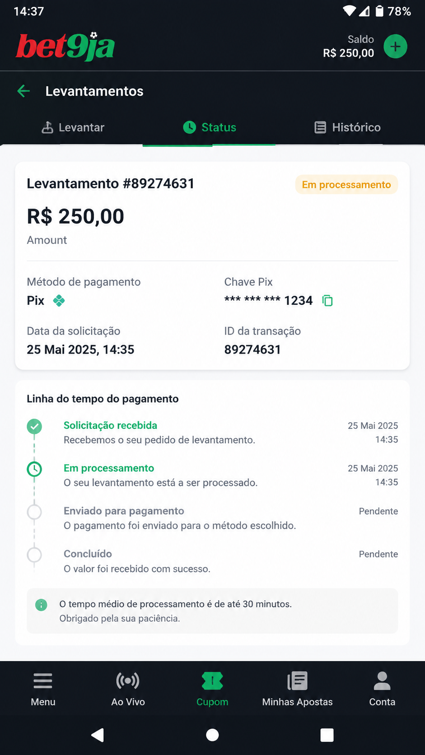Open the Cupom ticket icon
The height and width of the screenshot is (755, 425).
[212, 680]
